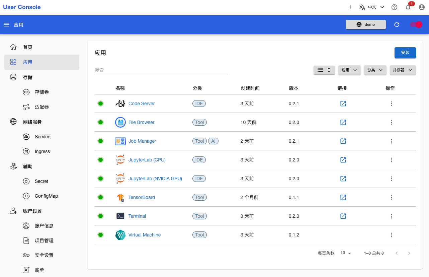The height and width of the screenshot is (277, 429).
Task: Open 项目管理 in the sidebar
Action: [x=42, y=240]
